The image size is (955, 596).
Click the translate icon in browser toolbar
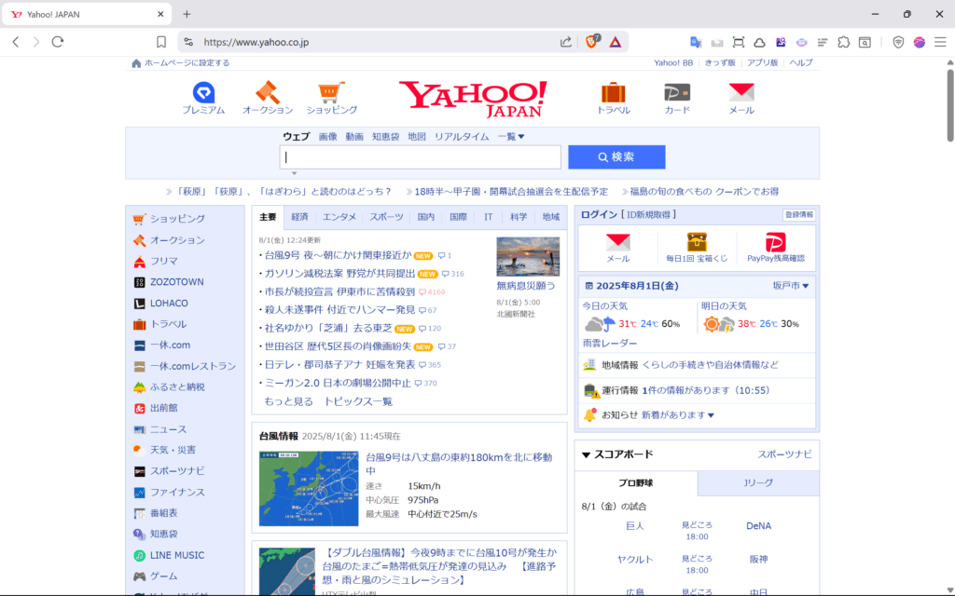coord(696,42)
